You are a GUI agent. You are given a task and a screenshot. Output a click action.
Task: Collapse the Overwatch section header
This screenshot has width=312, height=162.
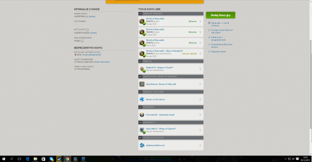(x=140, y=107)
